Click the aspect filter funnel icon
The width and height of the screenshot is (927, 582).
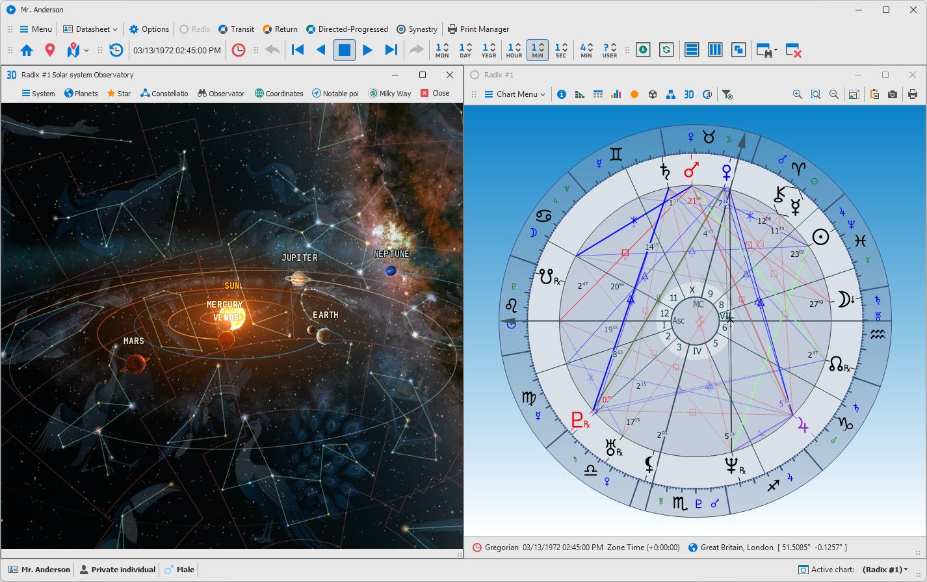[727, 94]
